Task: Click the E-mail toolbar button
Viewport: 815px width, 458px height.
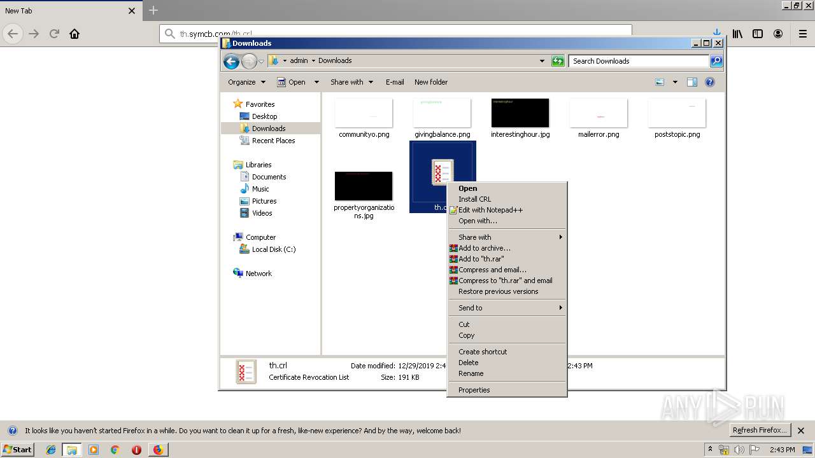Action: (395, 82)
